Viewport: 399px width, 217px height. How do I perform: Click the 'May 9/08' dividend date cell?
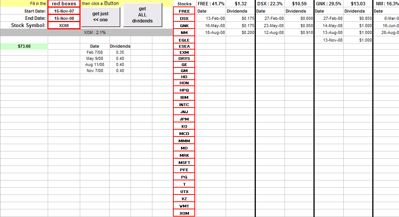(95, 58)
